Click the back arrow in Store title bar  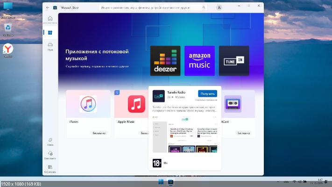[47, 8]
